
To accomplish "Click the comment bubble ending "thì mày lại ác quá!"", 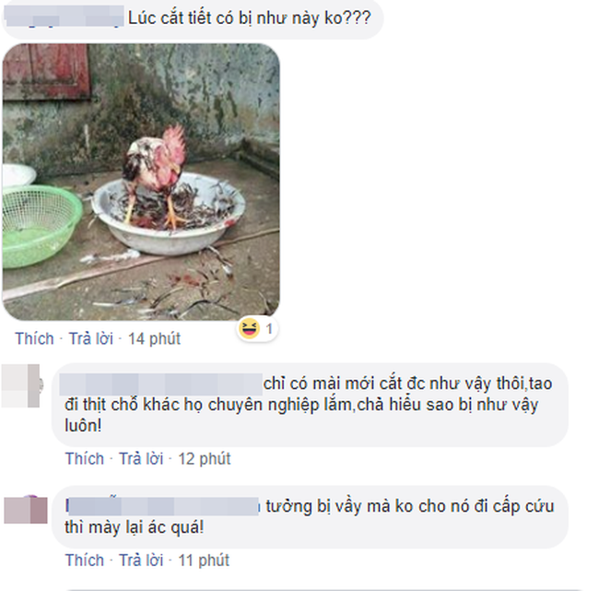I will point(310,517).
